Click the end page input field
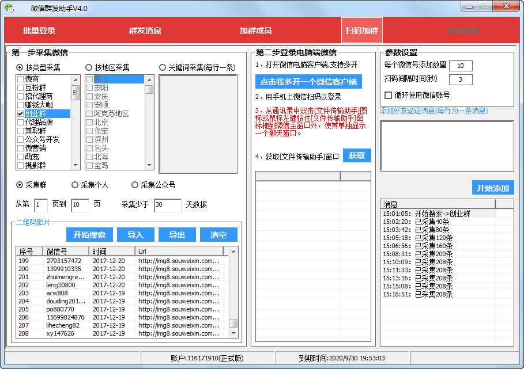 tap(80, 205)
